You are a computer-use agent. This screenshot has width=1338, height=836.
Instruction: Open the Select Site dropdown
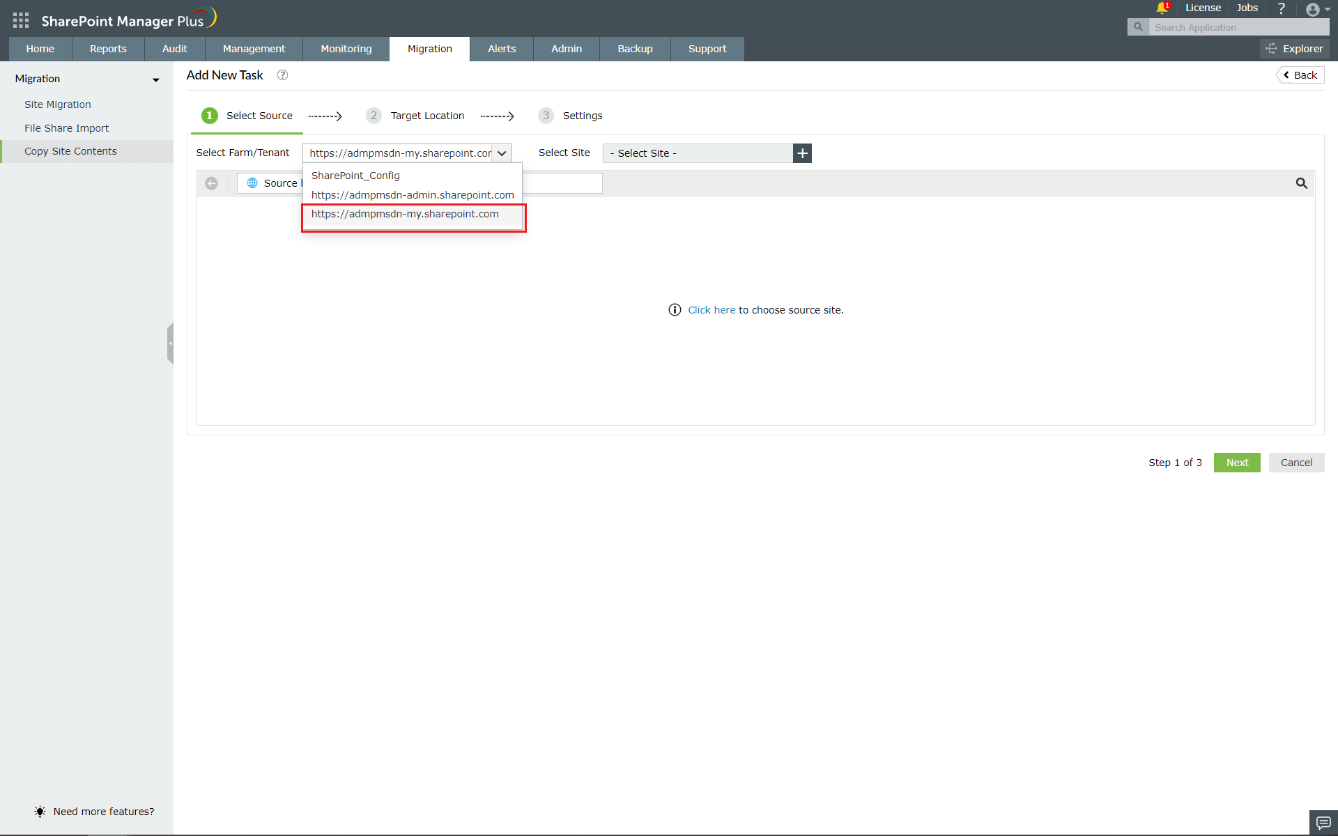pos(697,153)
